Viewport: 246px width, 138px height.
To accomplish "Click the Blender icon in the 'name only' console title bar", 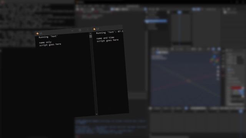I will point(37,33).
